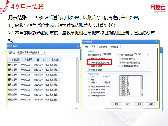Switch to the 常规 tab
Image resolution: width=168 pixels, height=126 pixels.
86,46
